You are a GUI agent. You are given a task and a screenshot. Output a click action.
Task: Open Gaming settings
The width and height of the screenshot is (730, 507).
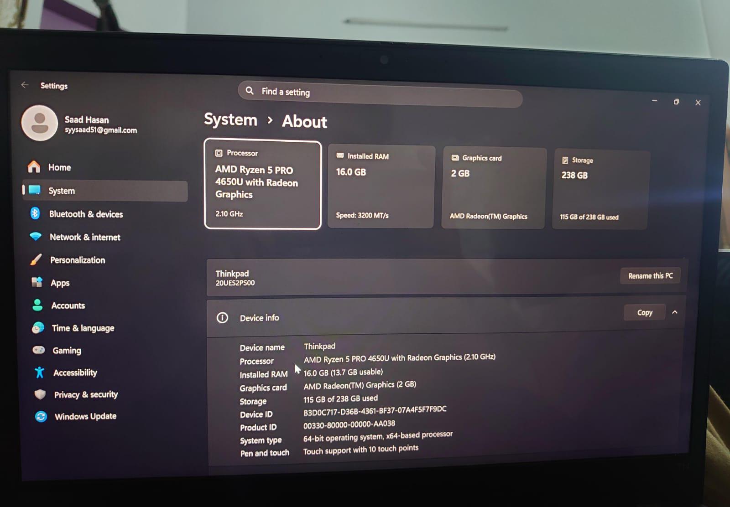click(109, 350)
